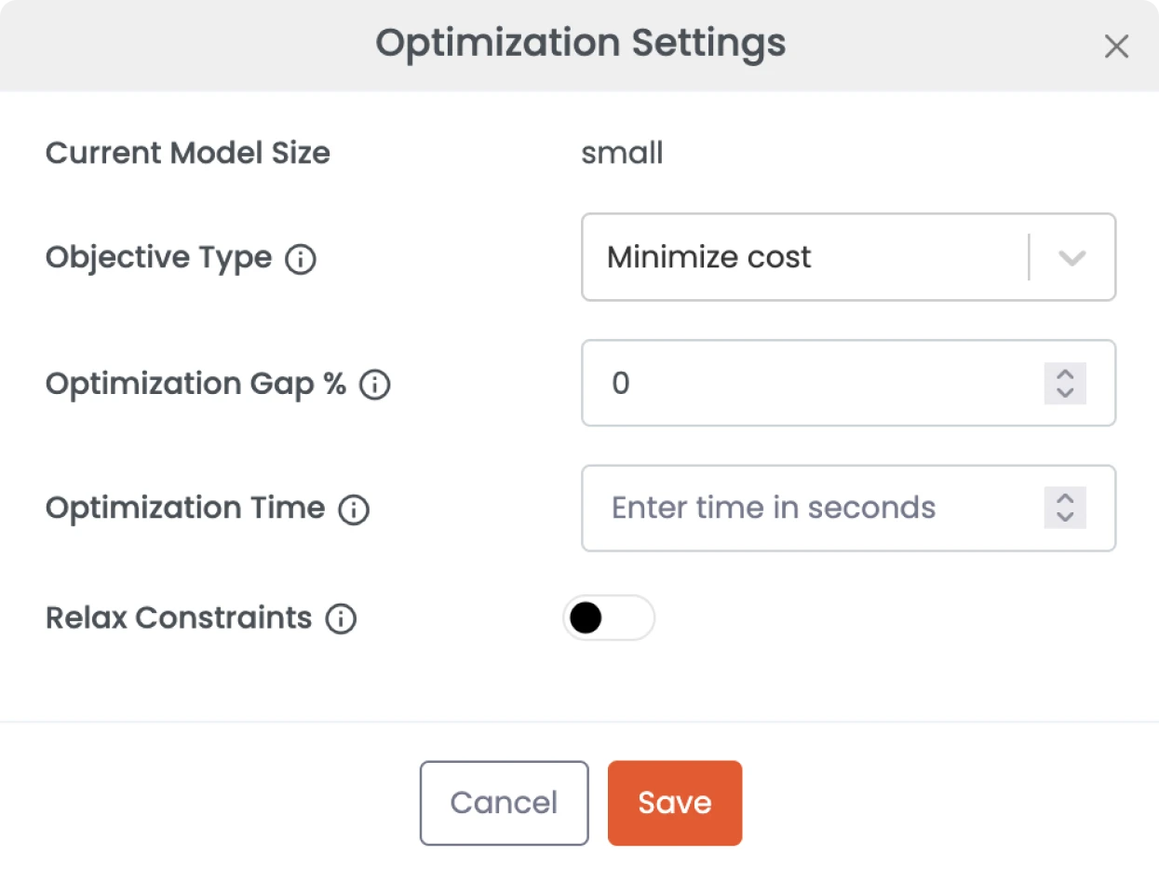
Task: Click the increment arrow on Optimization Gap stepper
Action: tap(1067, 375)
